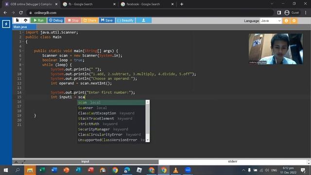Screen dimensions: 311x175
Task: Click the taskbar search magnifier icon
Action: click(17, 170)
